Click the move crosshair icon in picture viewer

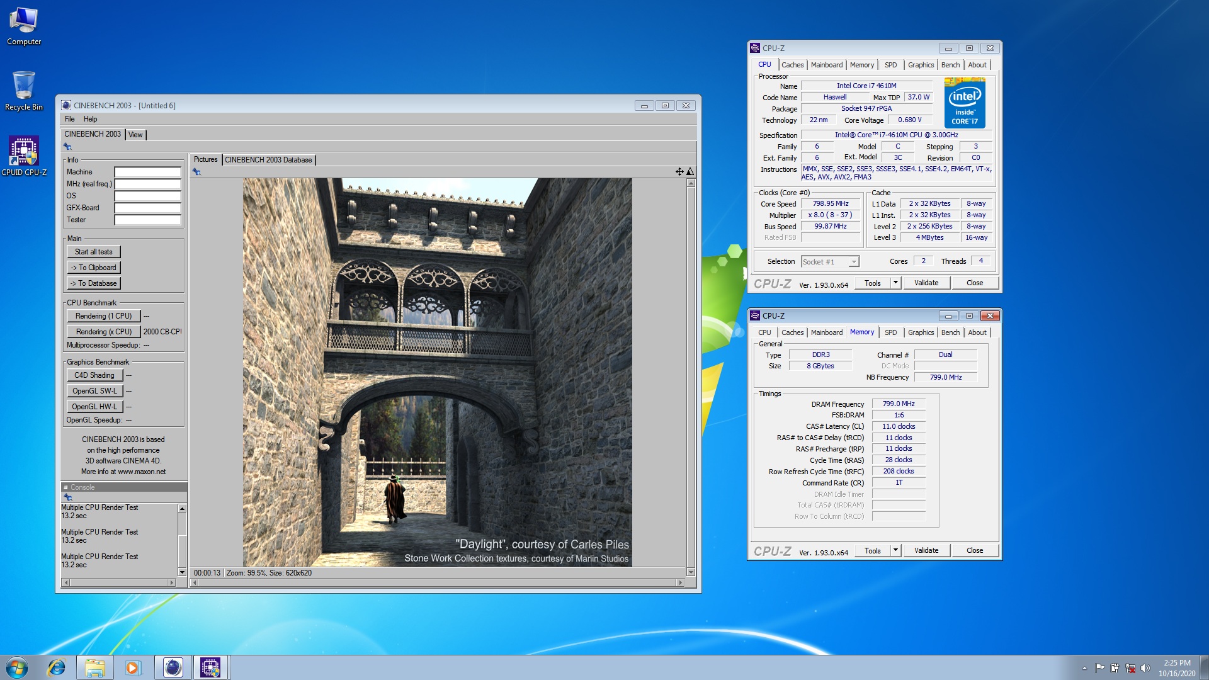pyautogui.click(x=679, y=171)
